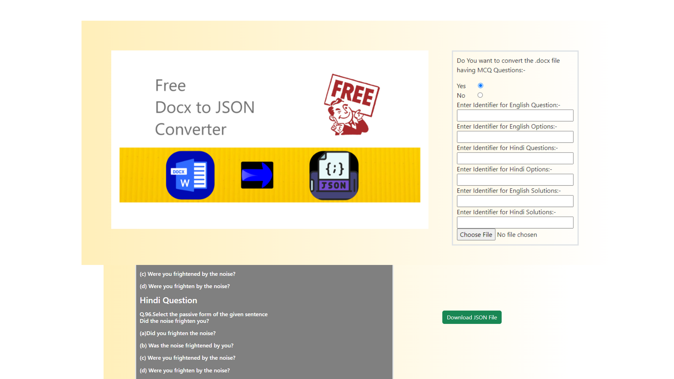Image resolution: width=674 pixels, height=379 pixels.
Task: Click the red FREE stamp mascot image
Action: pos(351,105)
